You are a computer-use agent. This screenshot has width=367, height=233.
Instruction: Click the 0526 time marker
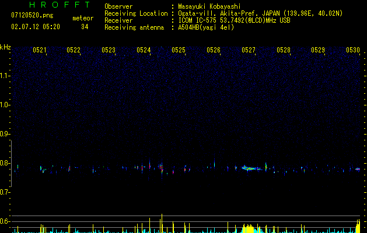click(214, 50)
